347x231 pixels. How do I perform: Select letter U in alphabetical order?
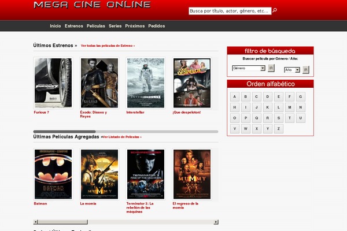(x=301, y=118)
